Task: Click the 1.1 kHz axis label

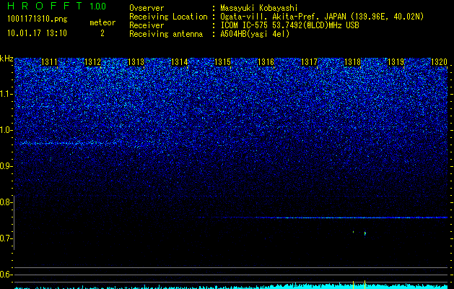Action: coord(6,94)
